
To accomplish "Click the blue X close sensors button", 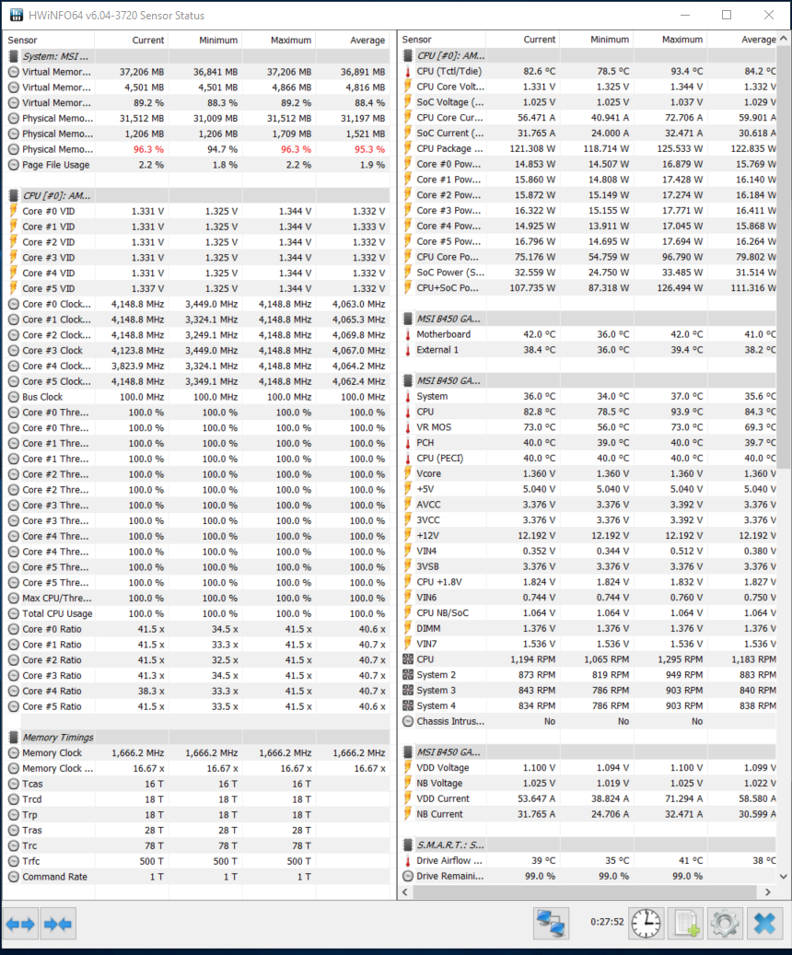I will (764, 924).
